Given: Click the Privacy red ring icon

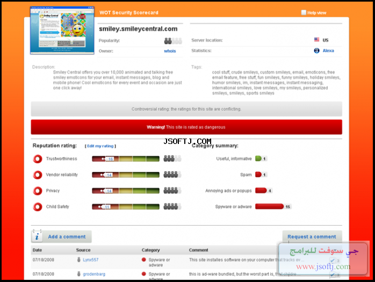Looking at the screenshot, I should coord(38,191).
